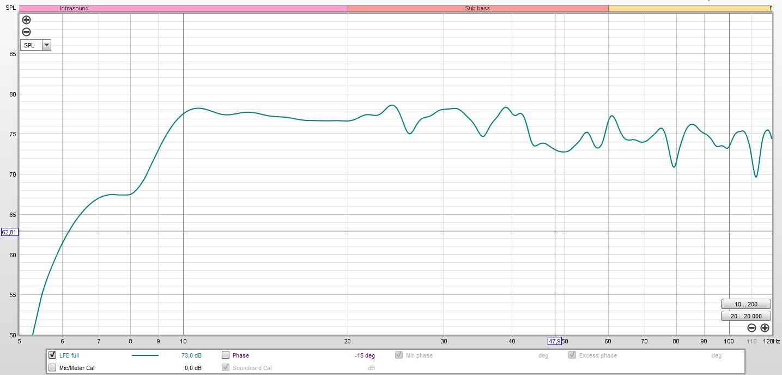The image size is (782, 375).
Task: Open the SPL axis units dropdown
Action: click(x=35, y=45)
